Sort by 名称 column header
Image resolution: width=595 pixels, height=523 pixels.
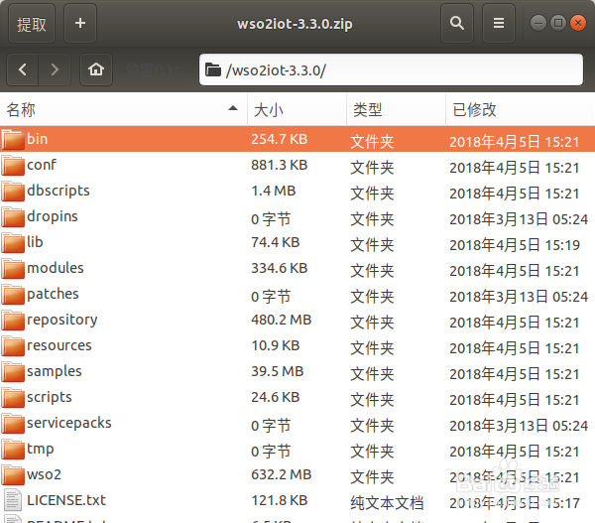[123, 109]
